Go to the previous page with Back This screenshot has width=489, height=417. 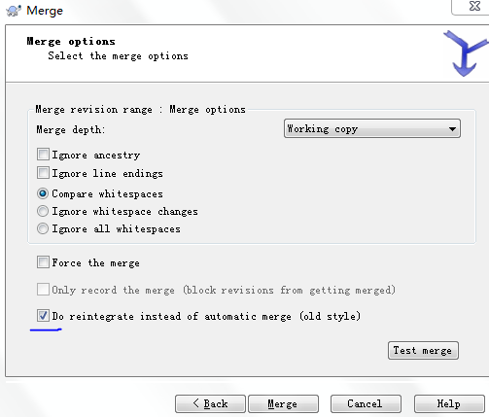tap(210, 403)
